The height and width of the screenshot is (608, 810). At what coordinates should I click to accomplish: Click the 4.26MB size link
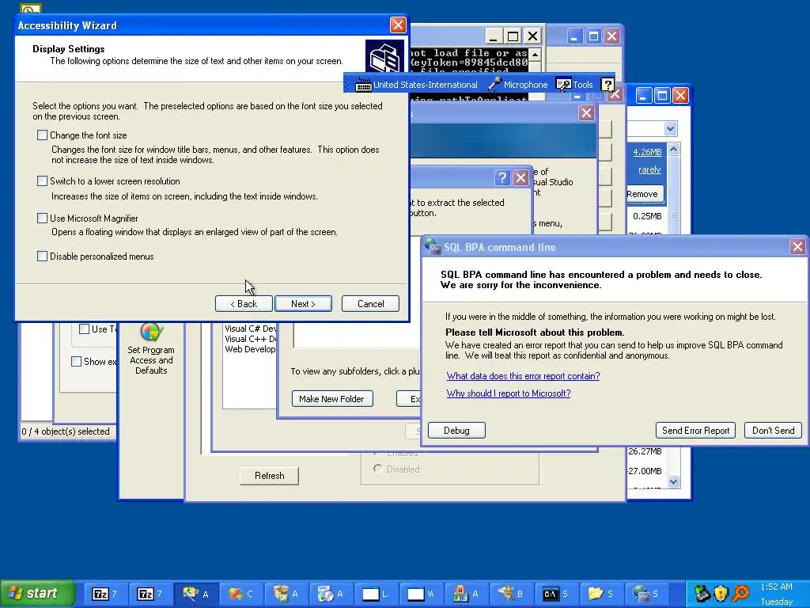coord(647,152)
